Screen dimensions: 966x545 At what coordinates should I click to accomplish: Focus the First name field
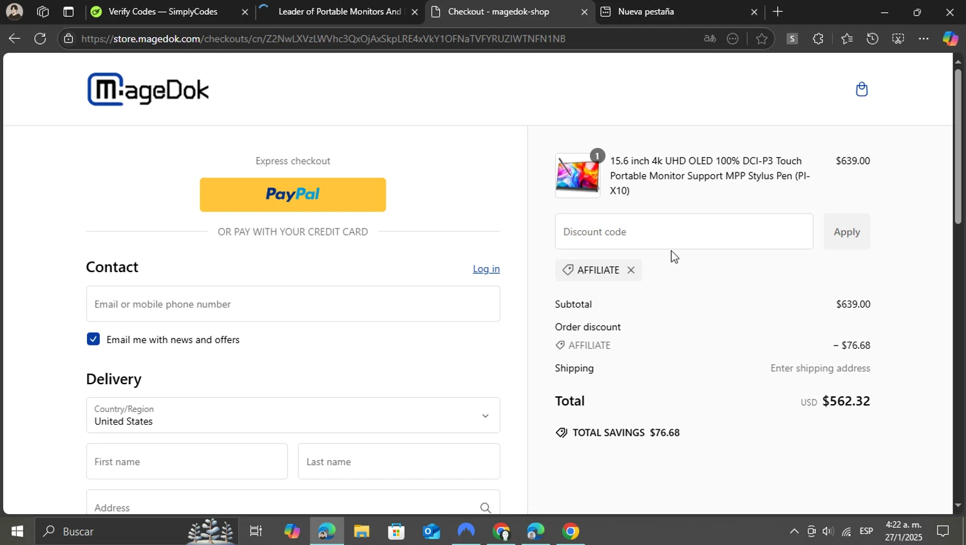tap(187, 461)
